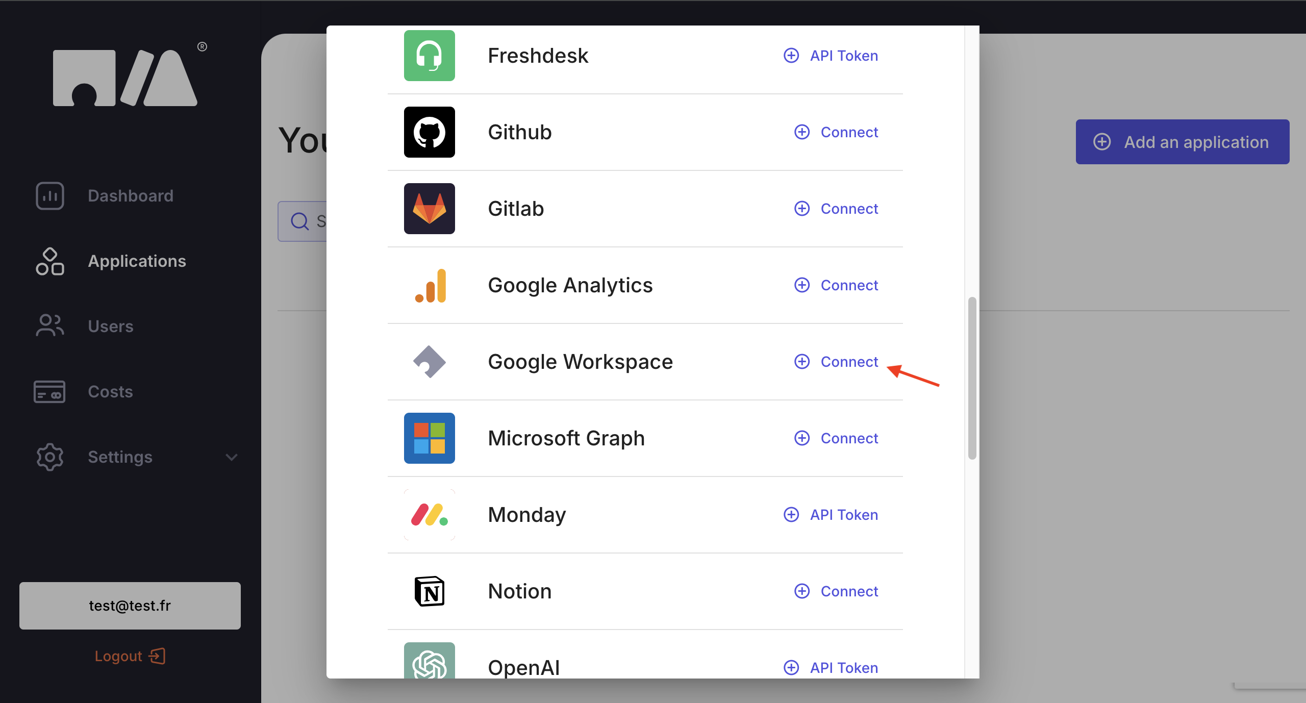Open the Dashboard sidebar item
1306x703 pixels.
click(130, 196)
